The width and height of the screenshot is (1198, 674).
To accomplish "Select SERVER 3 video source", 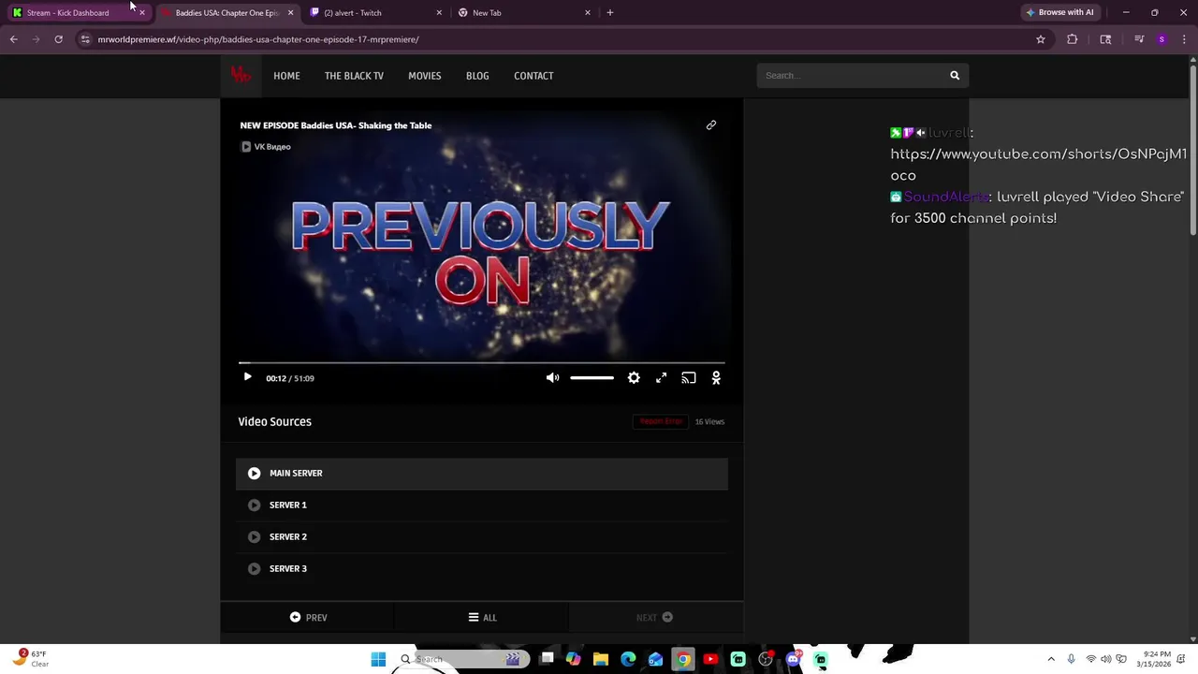I will tap(481, 568).
